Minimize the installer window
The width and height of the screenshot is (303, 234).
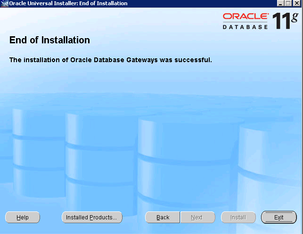[280, 3]
